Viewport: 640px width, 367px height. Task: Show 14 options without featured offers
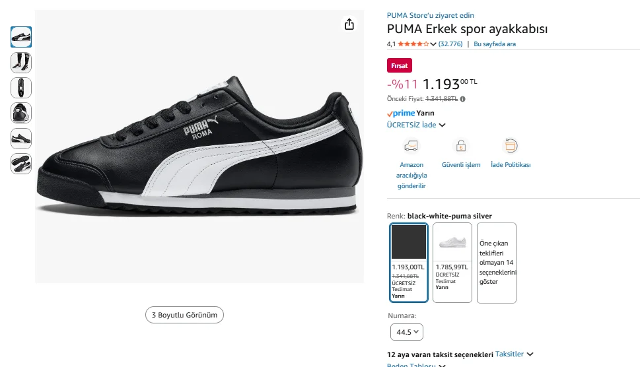click(x=497, y=262)
